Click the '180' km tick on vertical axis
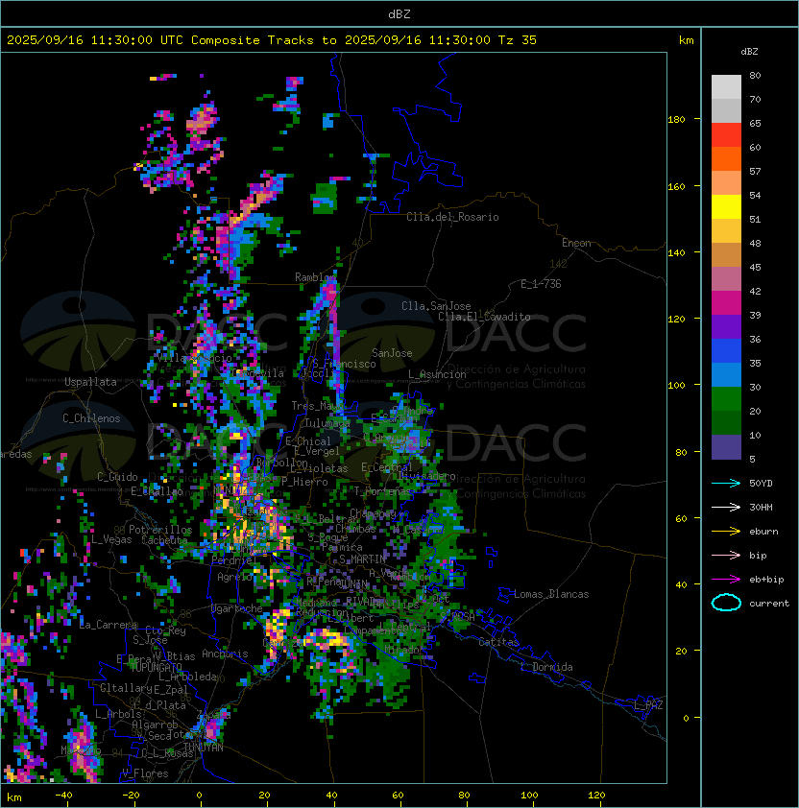 point(676,120)
